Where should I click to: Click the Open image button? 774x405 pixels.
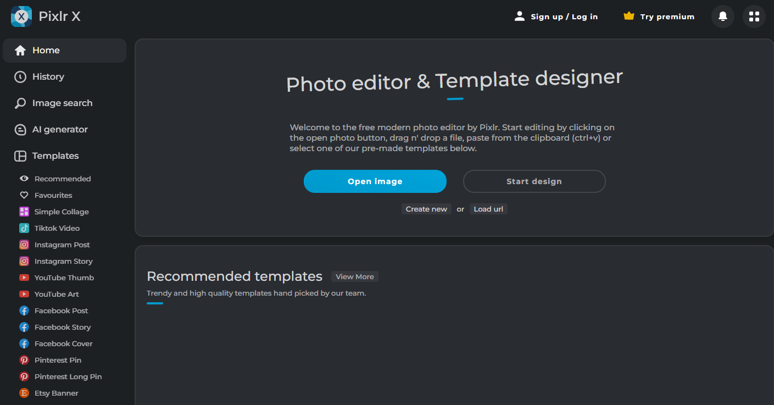tap(375, 181)
